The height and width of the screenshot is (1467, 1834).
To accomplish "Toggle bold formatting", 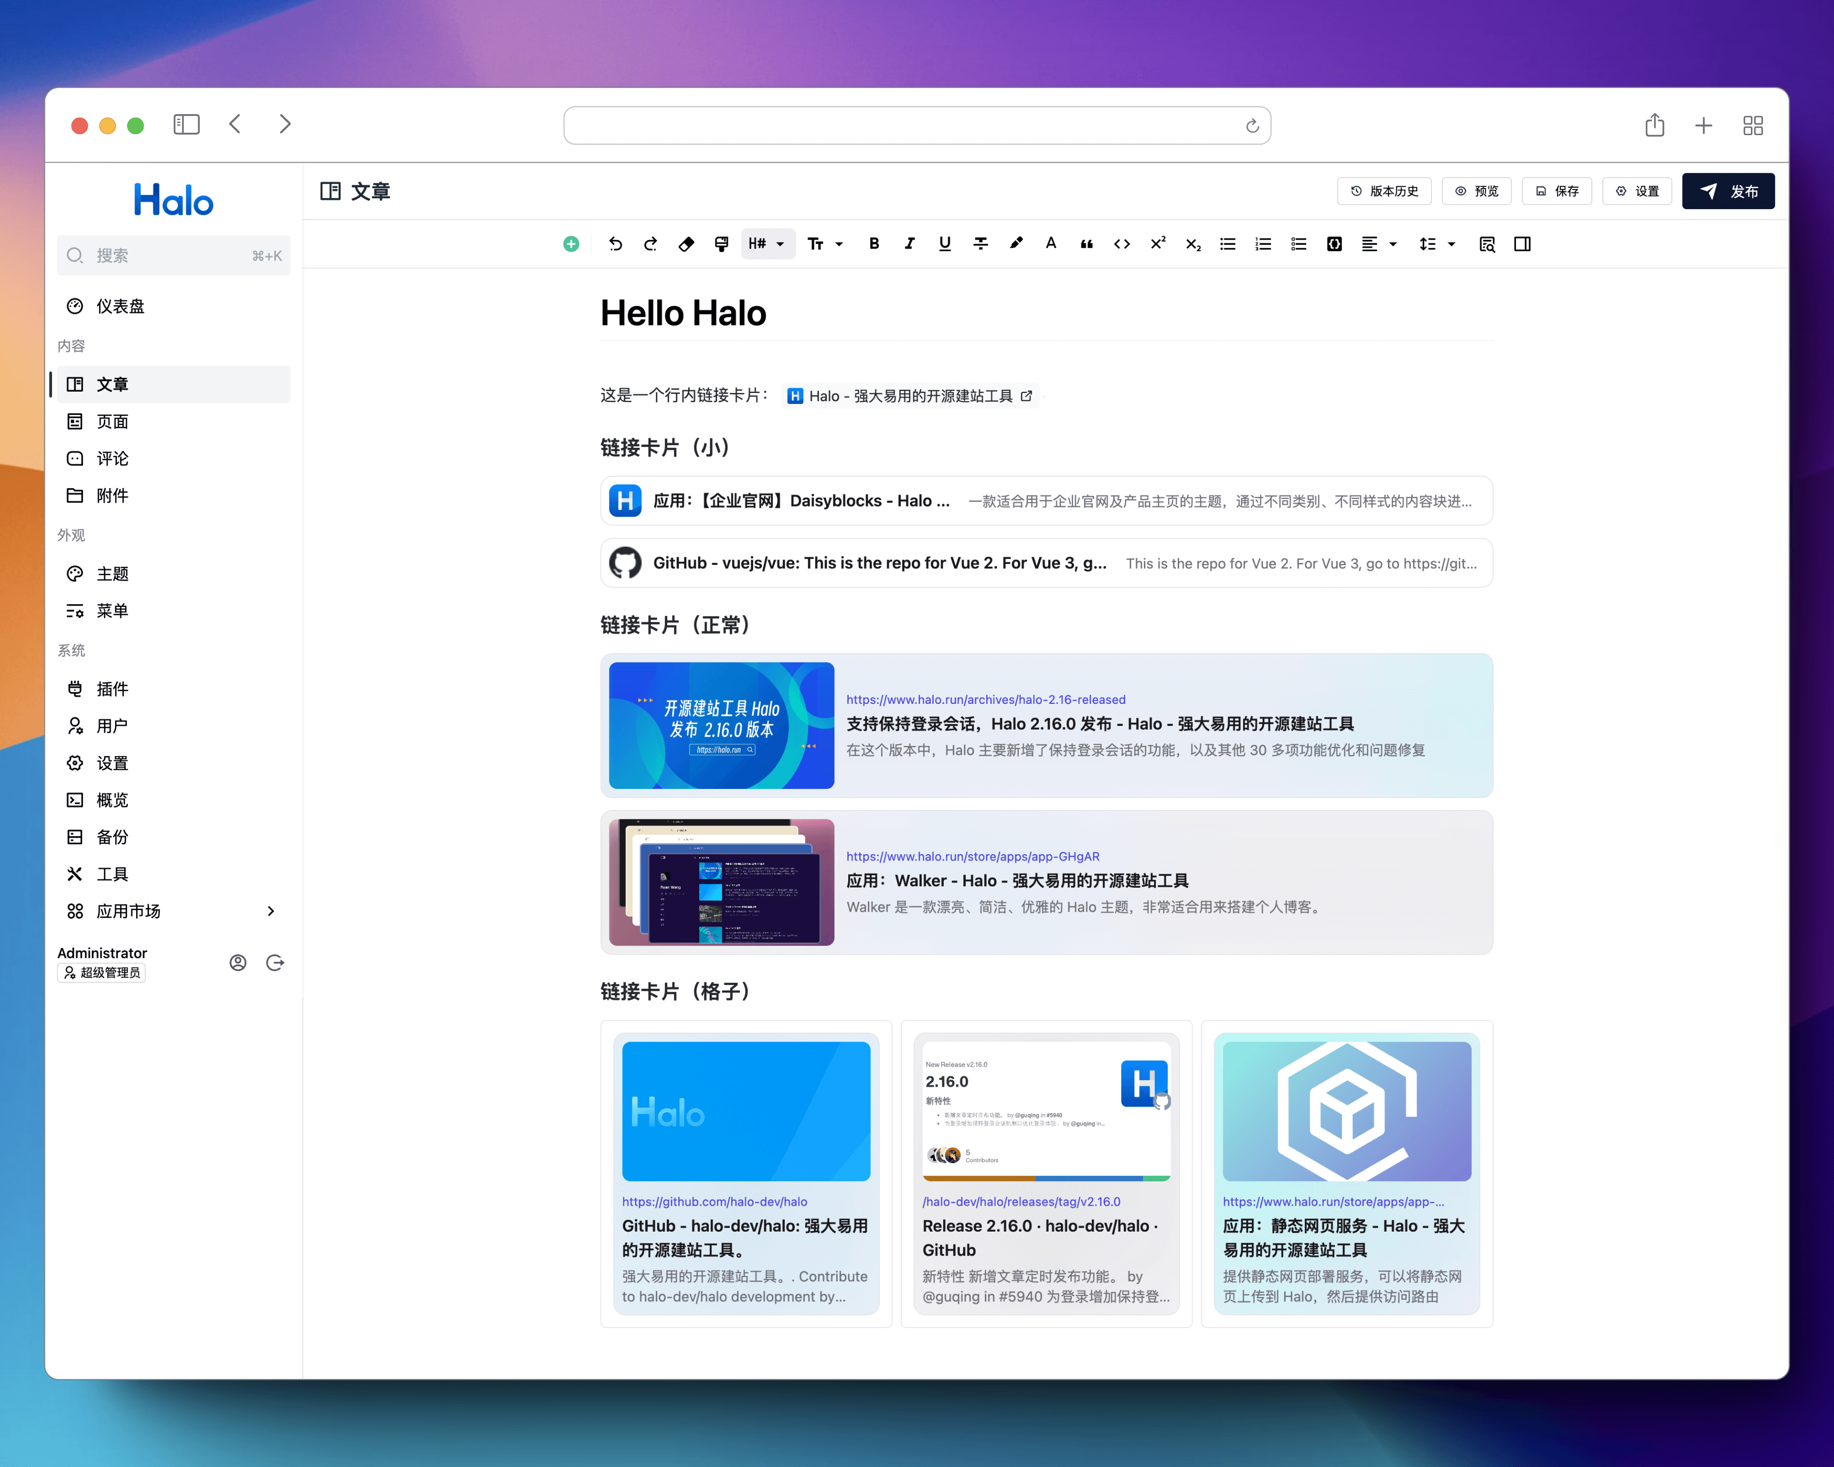I will (874, 244).
